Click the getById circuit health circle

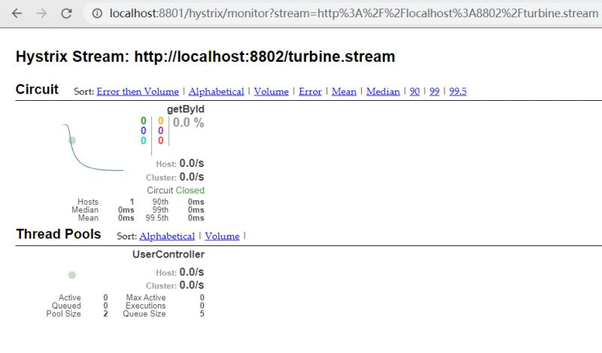[72, 141]
